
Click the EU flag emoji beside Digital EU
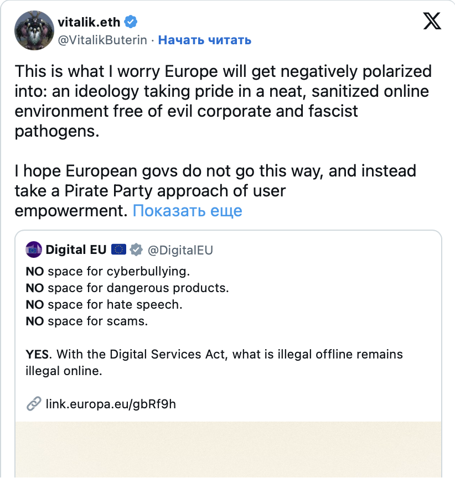pyautogui.click(x=118, y=250)
